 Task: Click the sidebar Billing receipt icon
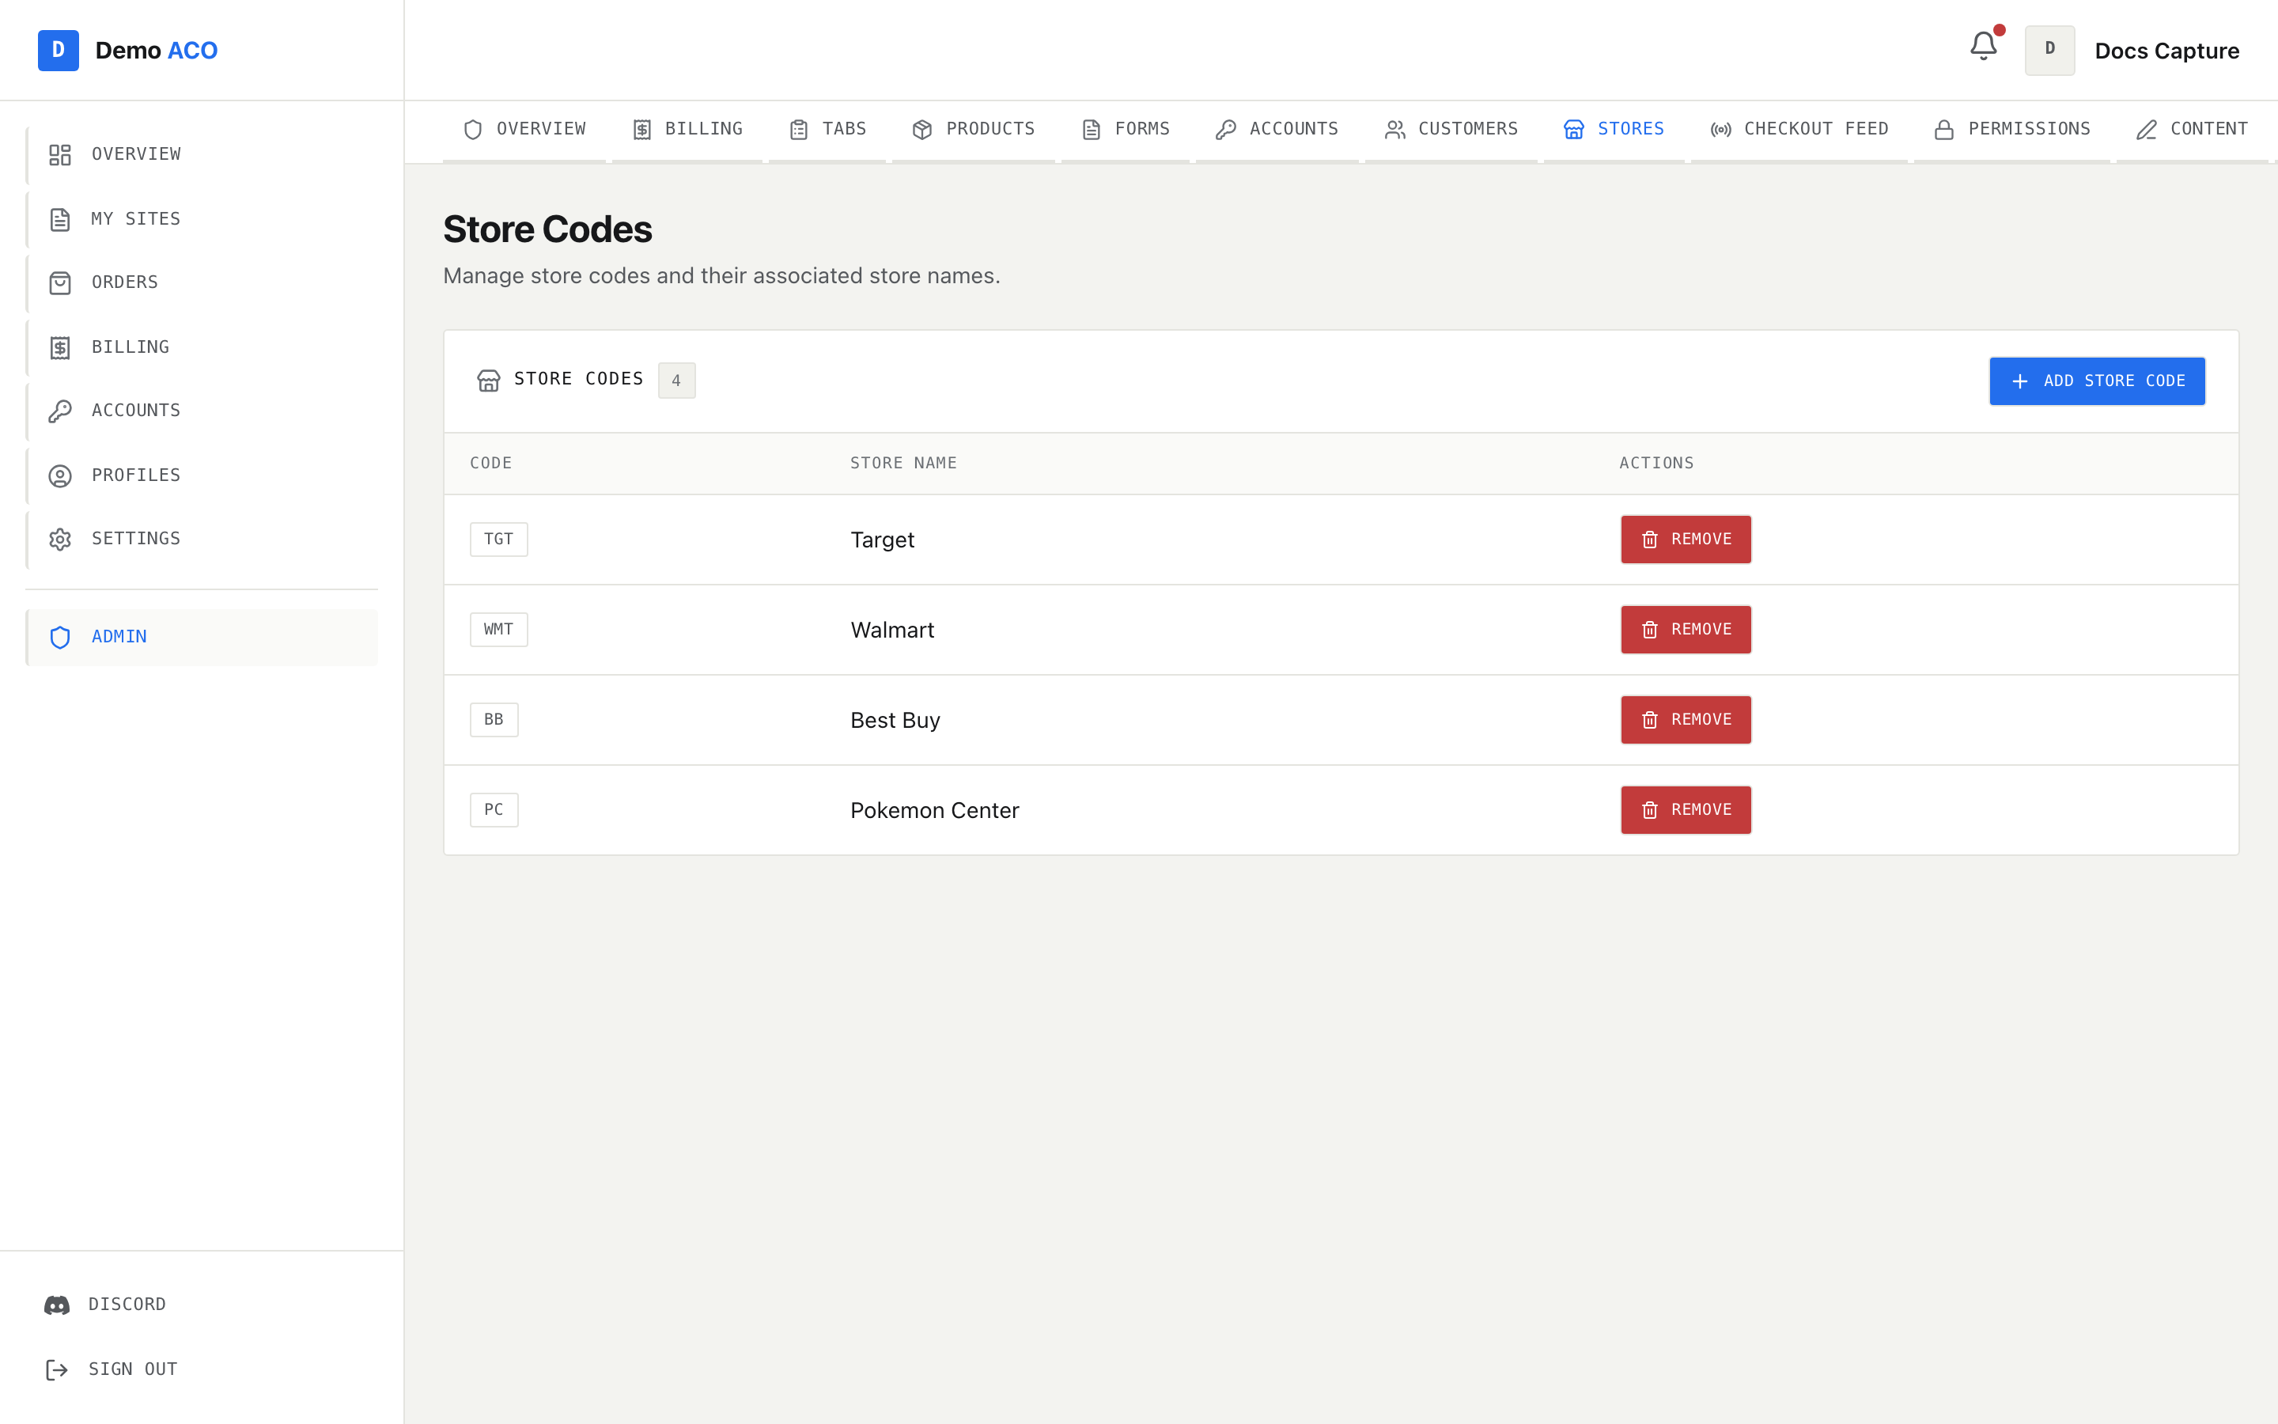click(60, 347)
